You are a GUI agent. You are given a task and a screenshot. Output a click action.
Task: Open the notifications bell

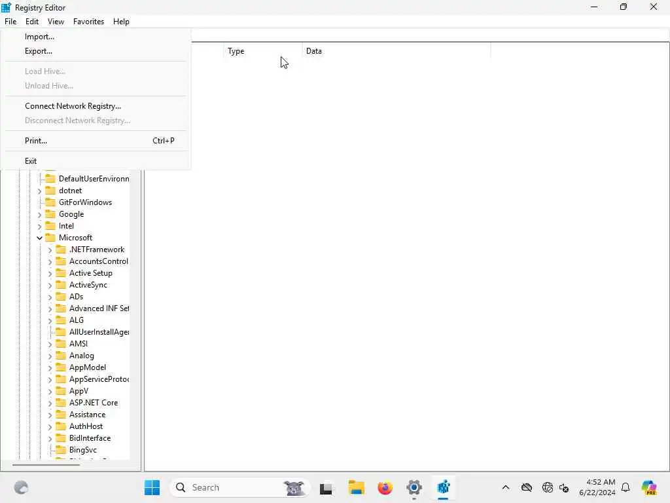click(x=626, y=487)
